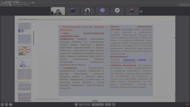Open the Участники participants list
190x107 pixels.
coord(98,104)
